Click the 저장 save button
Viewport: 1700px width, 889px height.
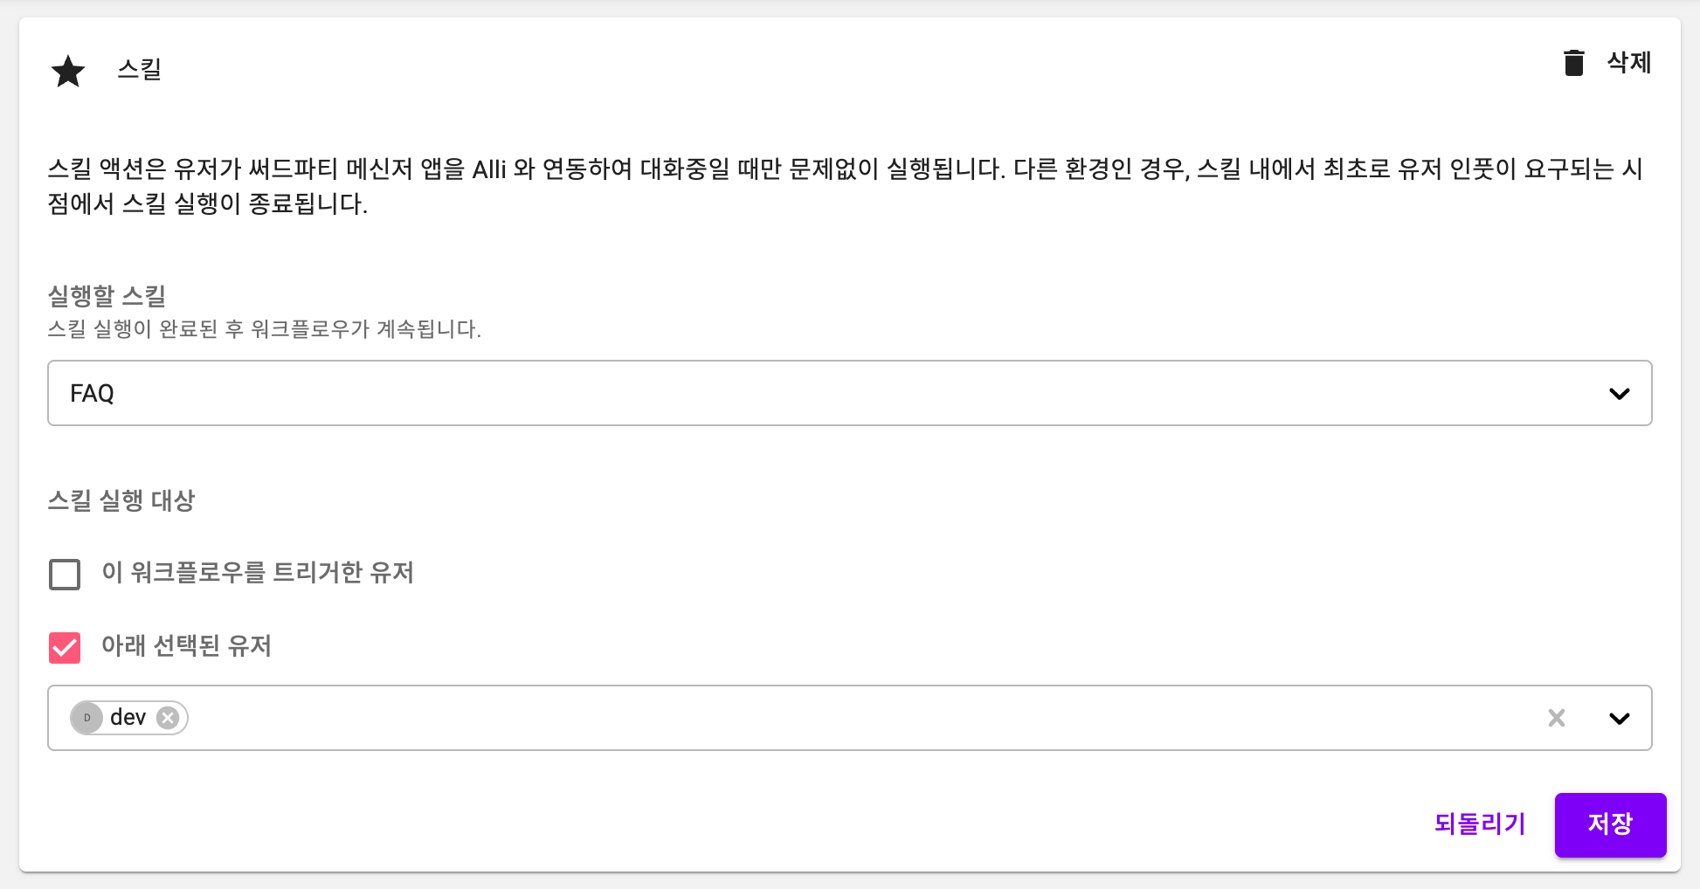(1610, 824)
